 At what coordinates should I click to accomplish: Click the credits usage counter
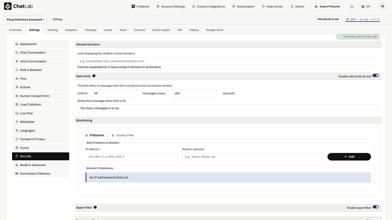[363, 20]
